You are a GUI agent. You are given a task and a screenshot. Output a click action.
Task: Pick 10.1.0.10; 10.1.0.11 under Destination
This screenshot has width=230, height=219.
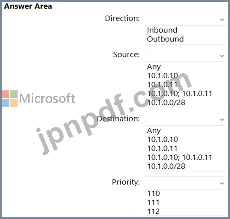pos(179,157)
